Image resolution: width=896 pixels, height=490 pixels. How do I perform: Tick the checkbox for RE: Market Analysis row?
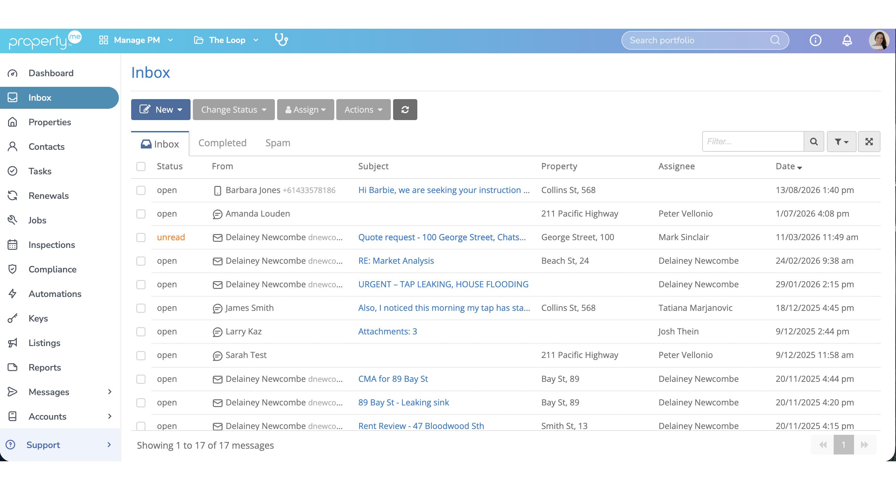pos(141,261)
